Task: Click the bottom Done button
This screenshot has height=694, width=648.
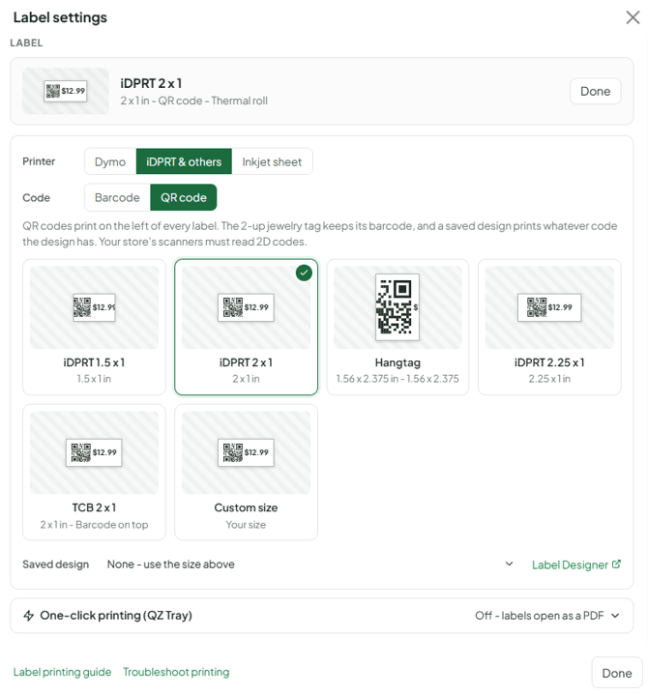Action: pyautogui.click(x=616, y=673)
